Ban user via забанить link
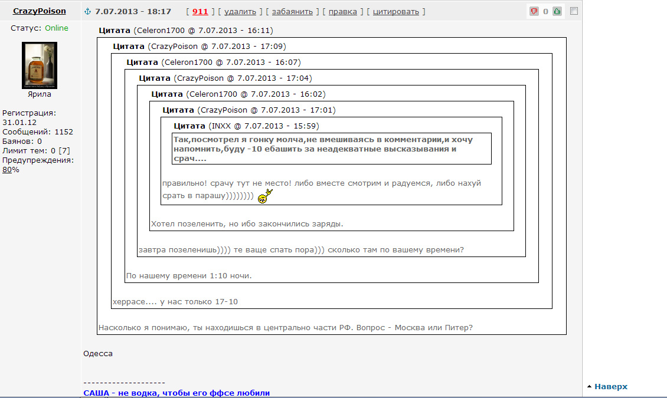This screenshot has width=667, height=398. coord(292,12)
